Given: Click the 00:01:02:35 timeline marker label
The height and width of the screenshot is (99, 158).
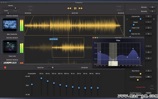Looking at the screenshot, I should coord(54,39).
